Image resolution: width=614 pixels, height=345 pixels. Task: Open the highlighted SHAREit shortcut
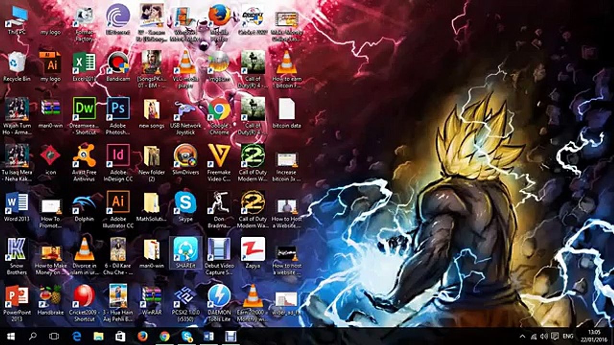(x=185, y=253)
